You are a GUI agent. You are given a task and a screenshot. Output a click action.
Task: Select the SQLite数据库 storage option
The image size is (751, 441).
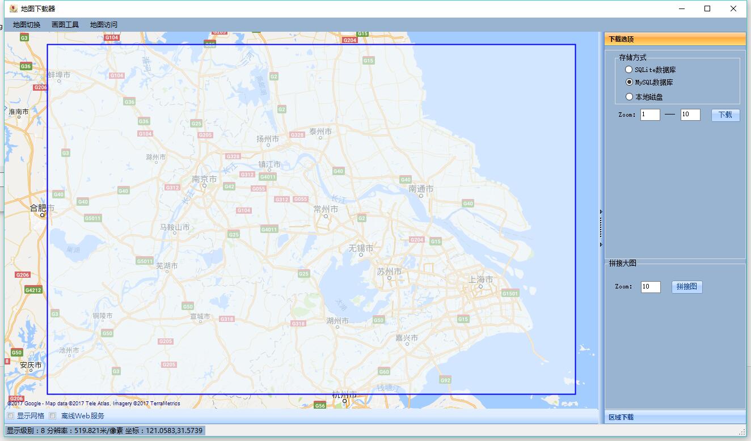click(651, 70)
